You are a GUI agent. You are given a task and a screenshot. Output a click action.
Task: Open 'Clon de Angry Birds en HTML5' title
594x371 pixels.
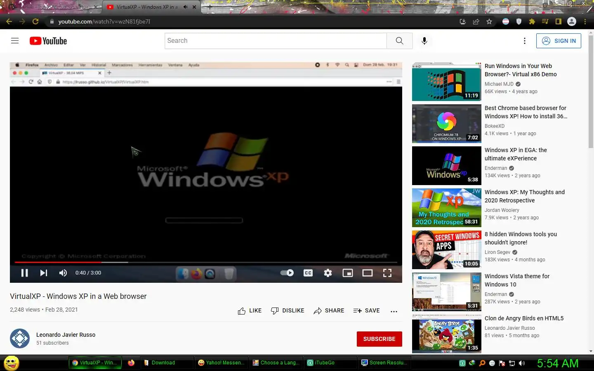pyautogui.click(x=524, y=318)
